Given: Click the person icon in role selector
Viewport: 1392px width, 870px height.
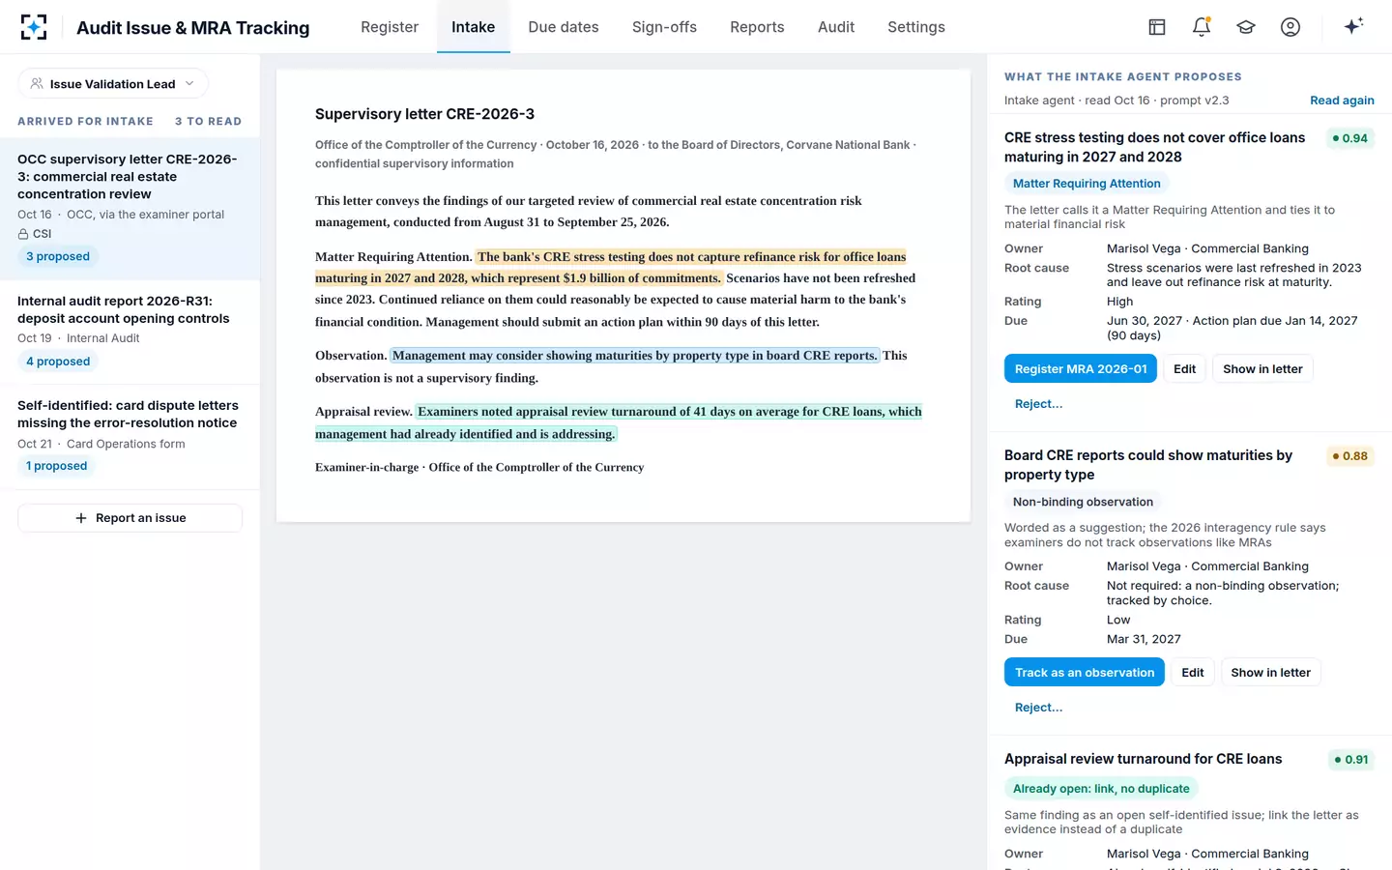Looking at the screenshot, I should 37,84.
